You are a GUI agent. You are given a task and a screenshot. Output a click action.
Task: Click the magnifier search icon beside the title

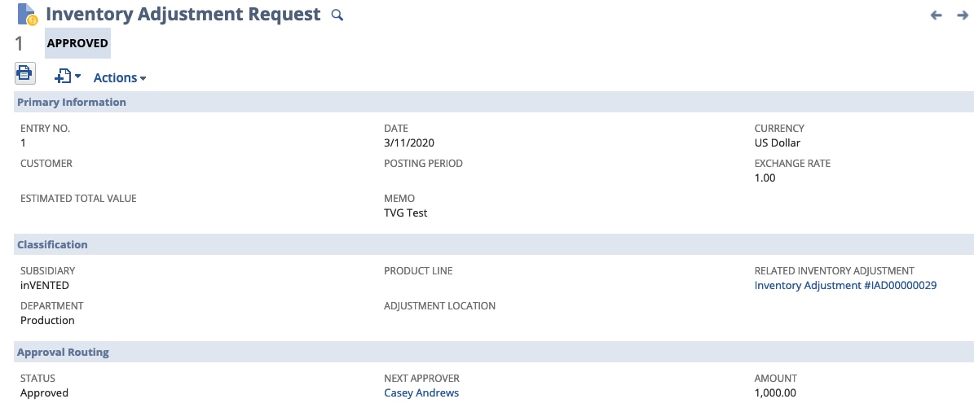[337, 15]
